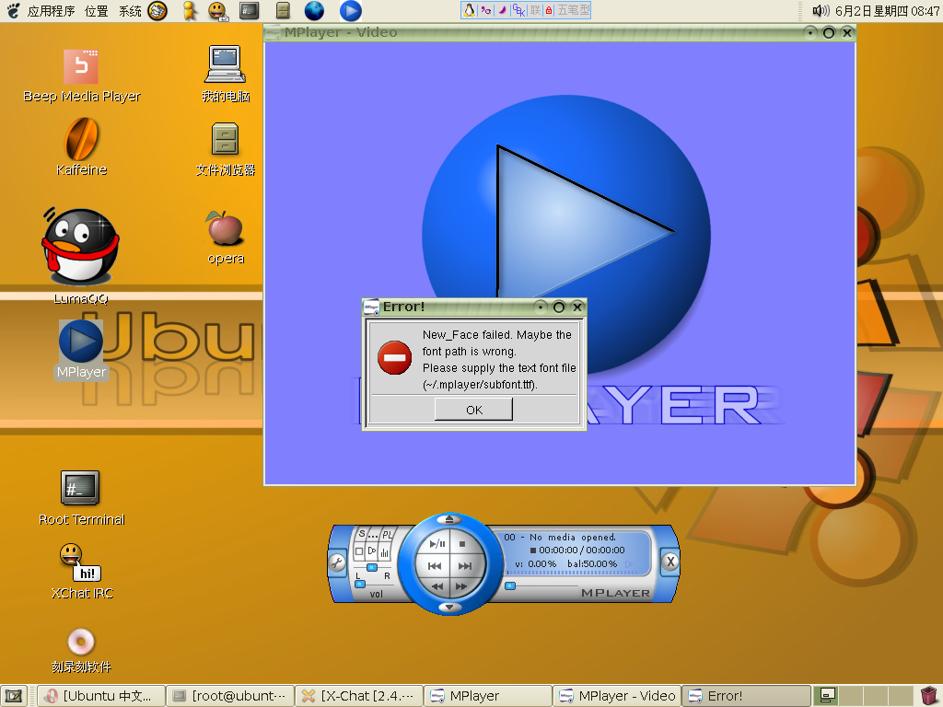943x707 pixels.
Task: Open the equalizer bars button
Action: pyautogui.click(x=384, y=552)
